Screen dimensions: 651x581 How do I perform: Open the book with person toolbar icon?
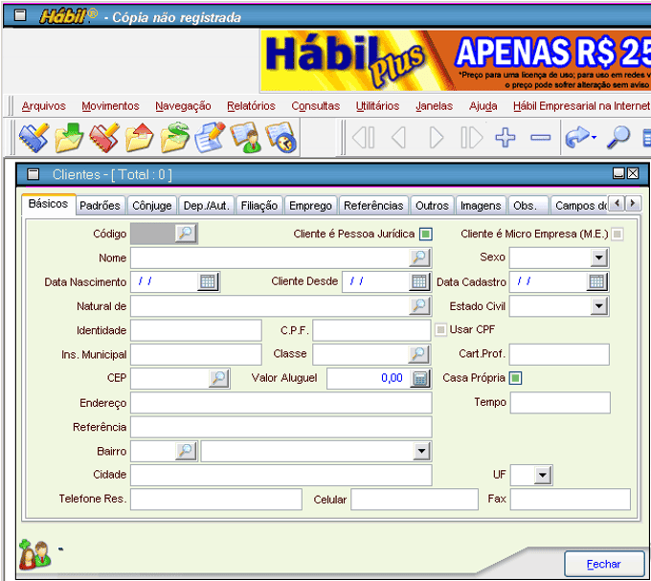[245, 138]
